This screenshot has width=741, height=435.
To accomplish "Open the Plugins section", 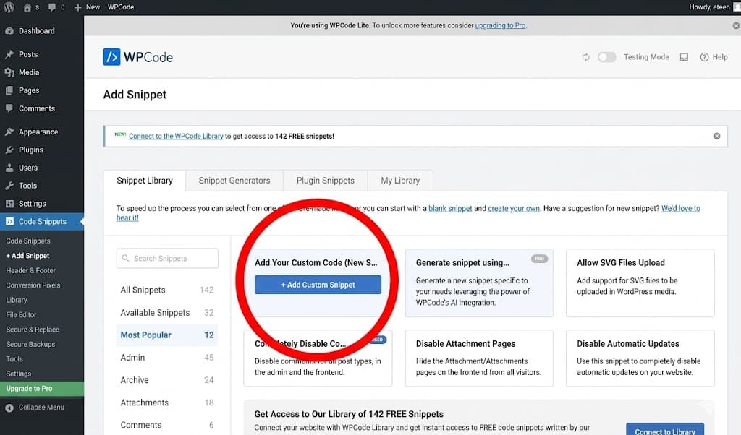I will tap(30, 149).
